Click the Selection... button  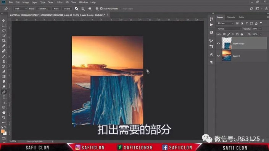pos(43,8)
